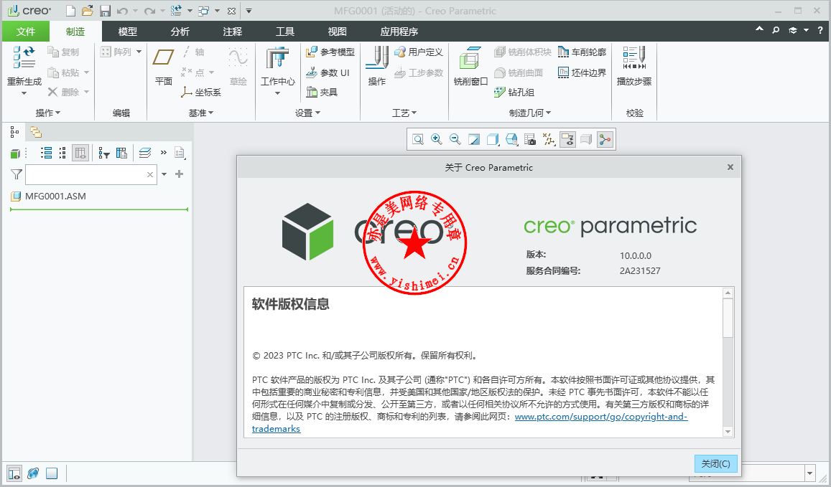Toggle the spin center display icon
The height and width of the screenshot is (487, 831).
(605, 139)
